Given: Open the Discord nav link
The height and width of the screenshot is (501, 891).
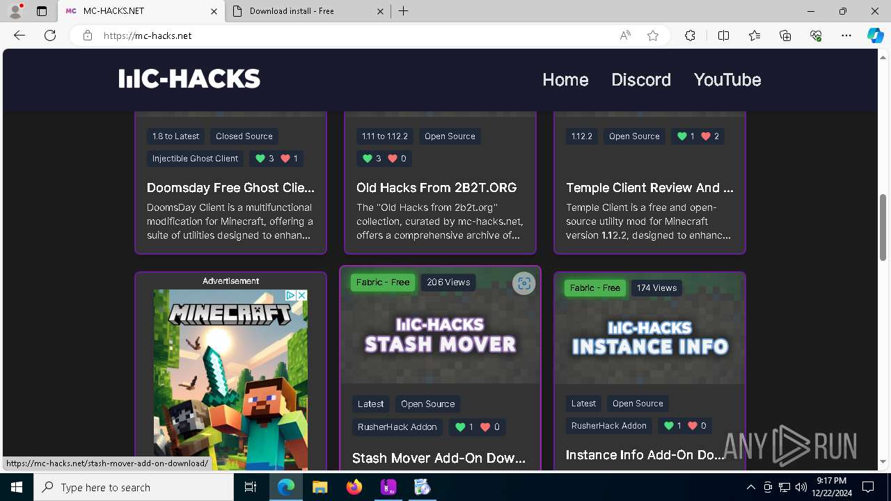Looking at the screenshot, I should [641, 79].
